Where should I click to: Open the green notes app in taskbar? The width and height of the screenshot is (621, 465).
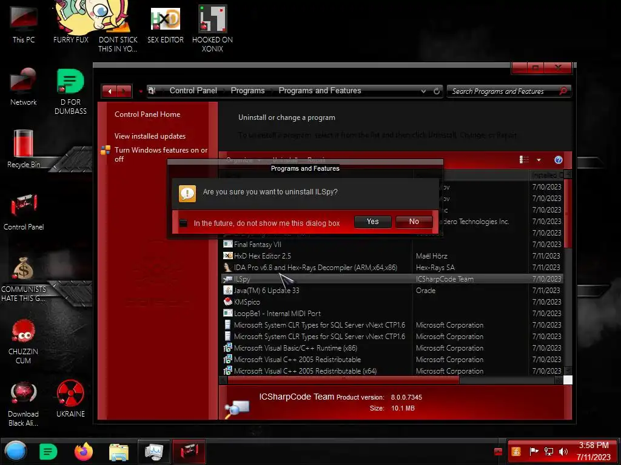coord(48,452)
